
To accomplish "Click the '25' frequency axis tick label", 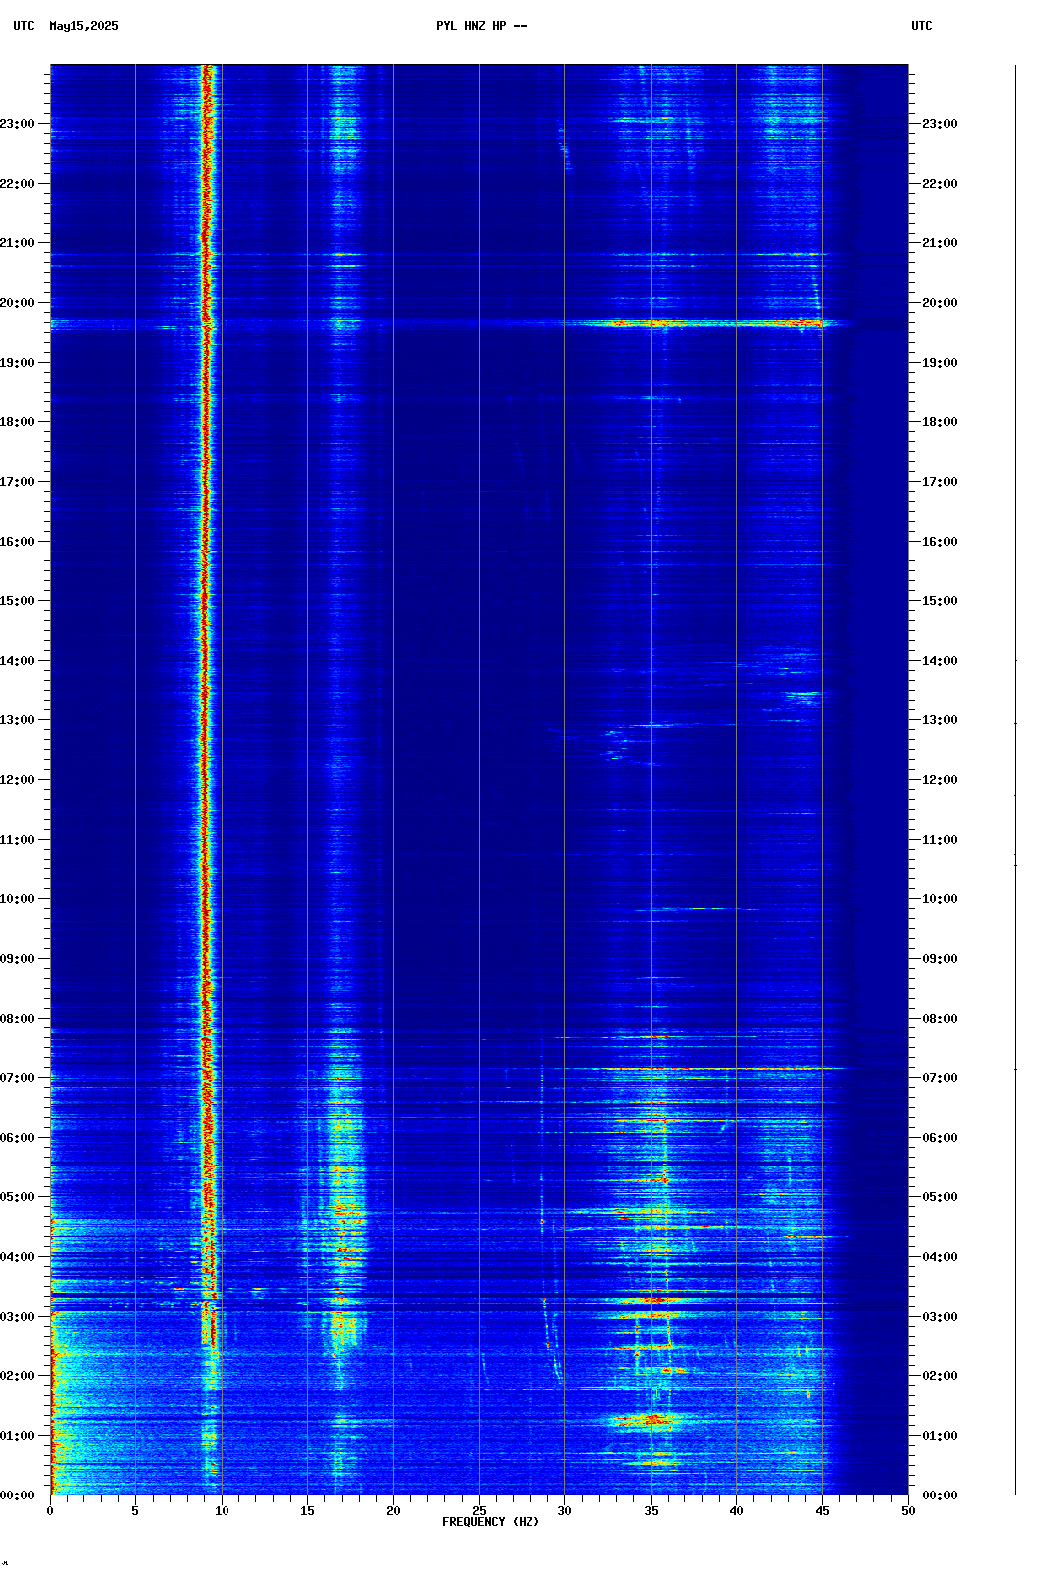I will (479, 1511).
